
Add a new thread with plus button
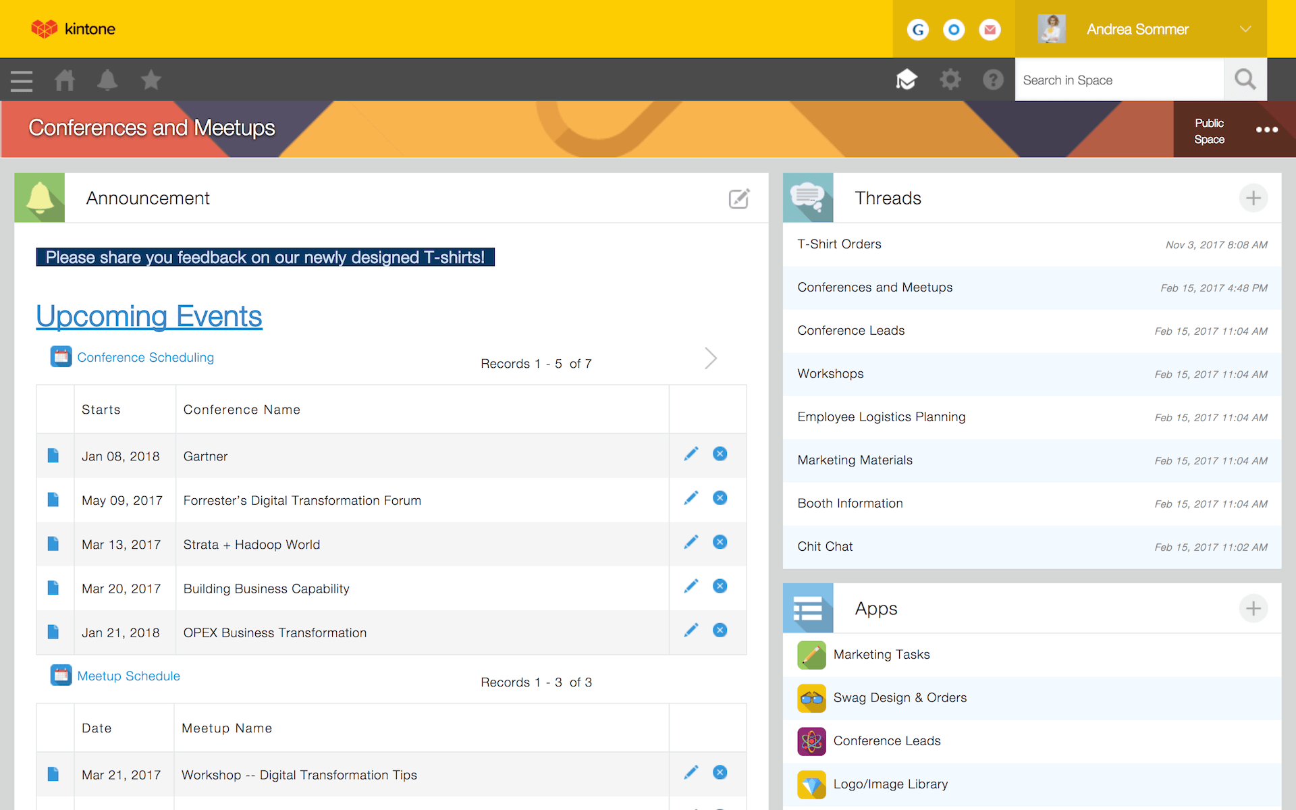(1253, 198)
